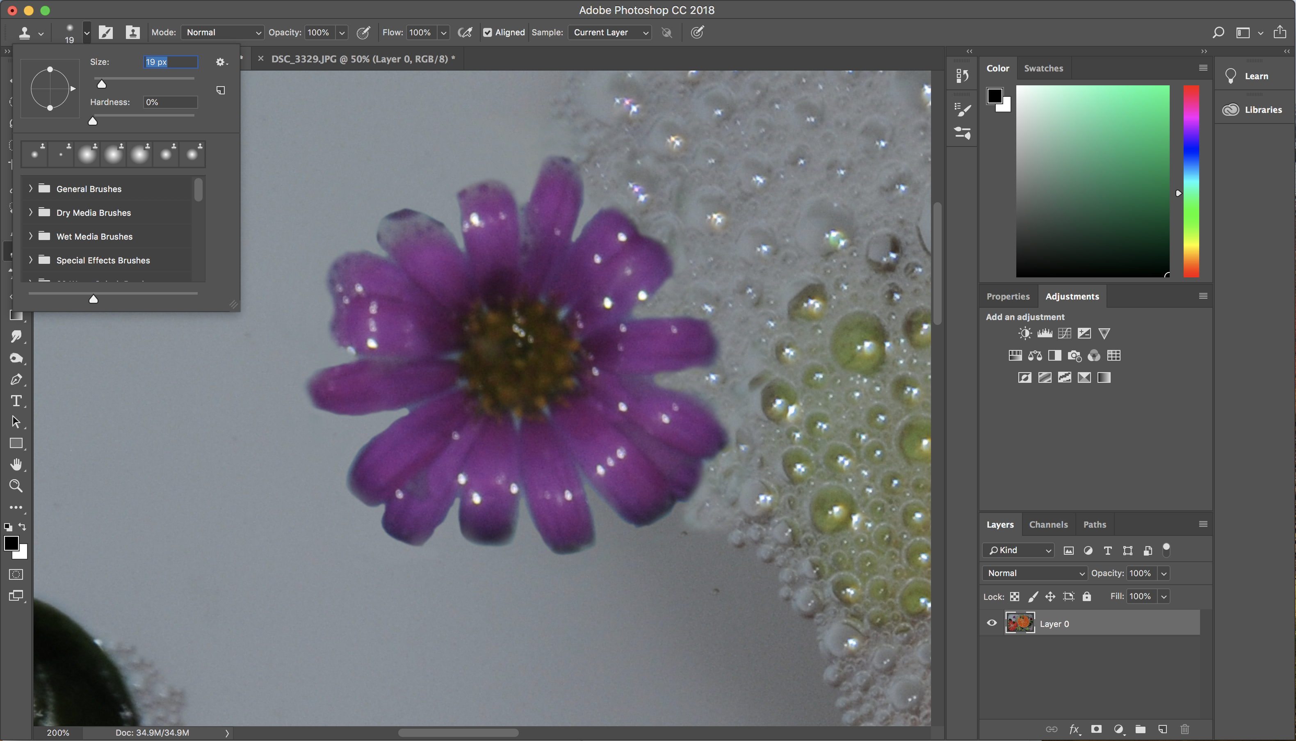Open the Clone Source panel toggle
The height and width of the screenshot is (741, 1296).
[x=132, y=32]
